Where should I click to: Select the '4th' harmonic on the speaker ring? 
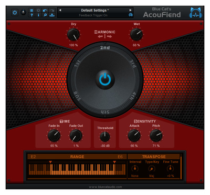point(133,96)
